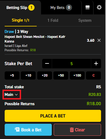Add 100 to stake with +100

[x=77, y=75]
